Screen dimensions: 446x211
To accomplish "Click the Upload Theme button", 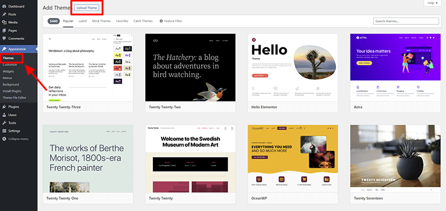I will click(x=87, y=8).
